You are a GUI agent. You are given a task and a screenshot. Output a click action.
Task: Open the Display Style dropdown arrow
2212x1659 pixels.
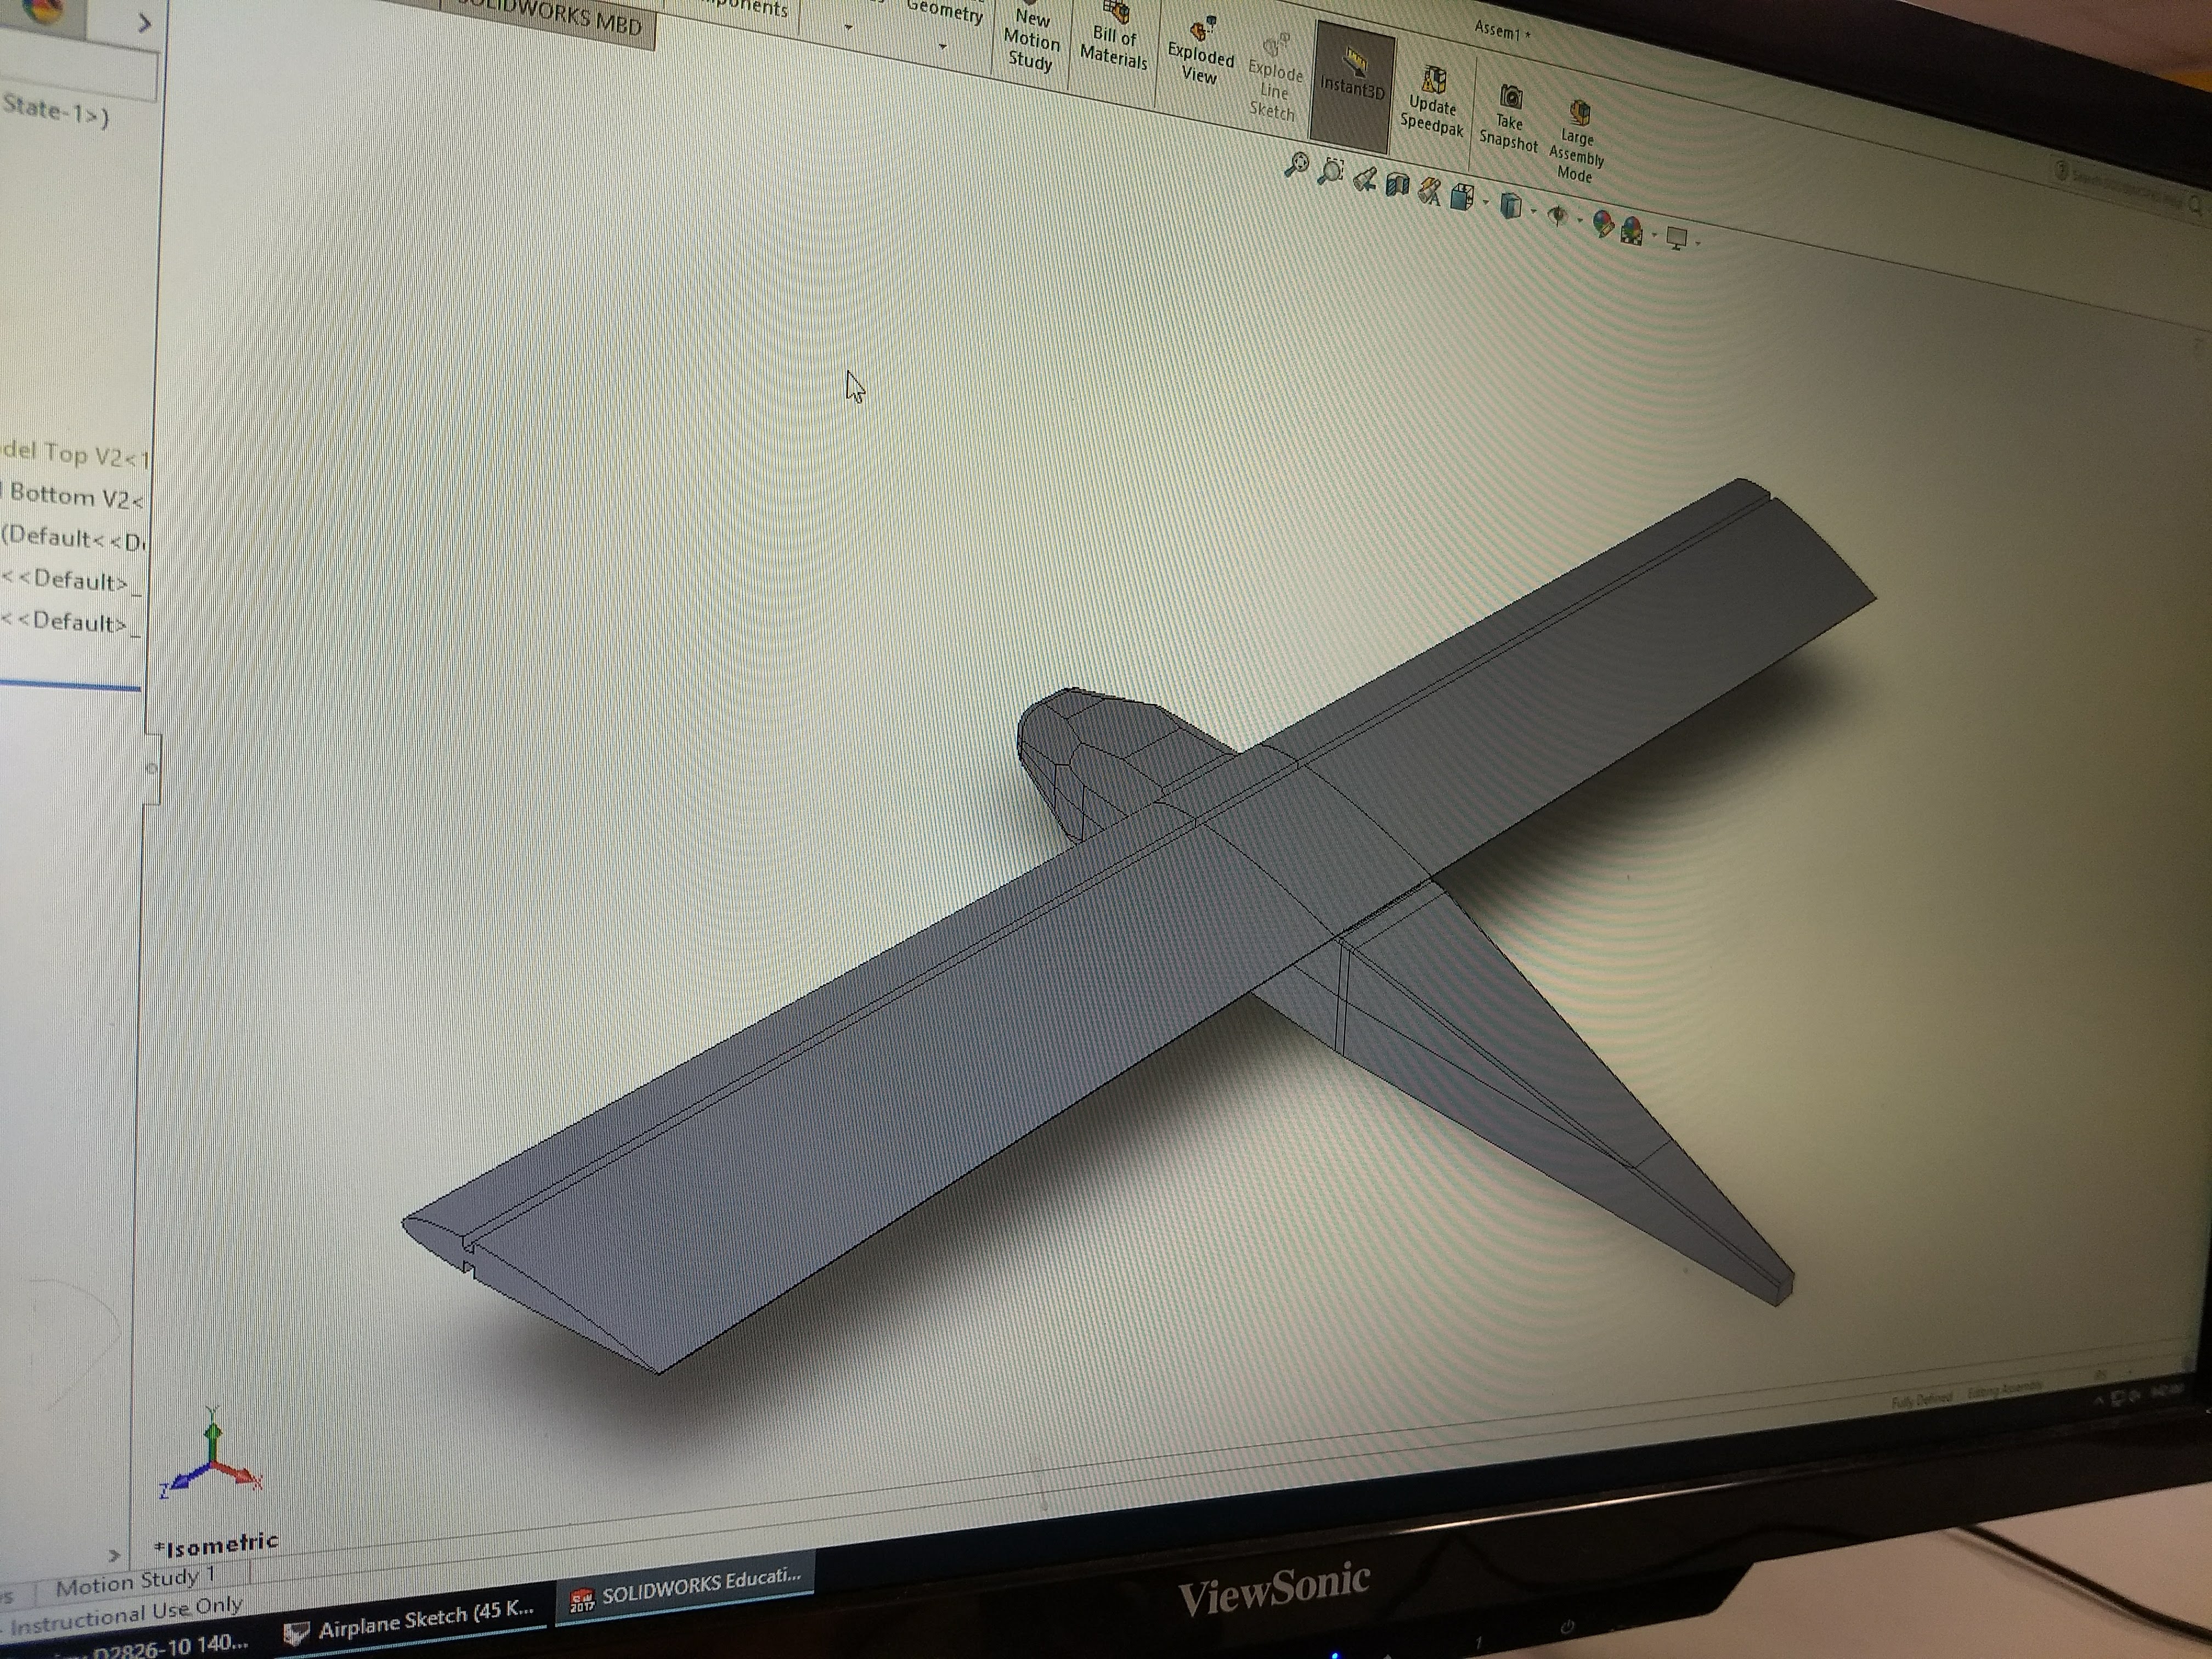1533,211
